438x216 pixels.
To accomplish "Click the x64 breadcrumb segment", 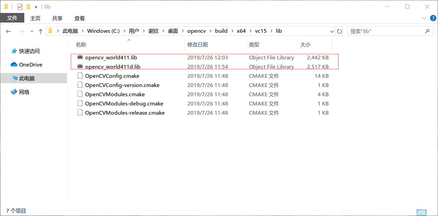I will point(241,31).
